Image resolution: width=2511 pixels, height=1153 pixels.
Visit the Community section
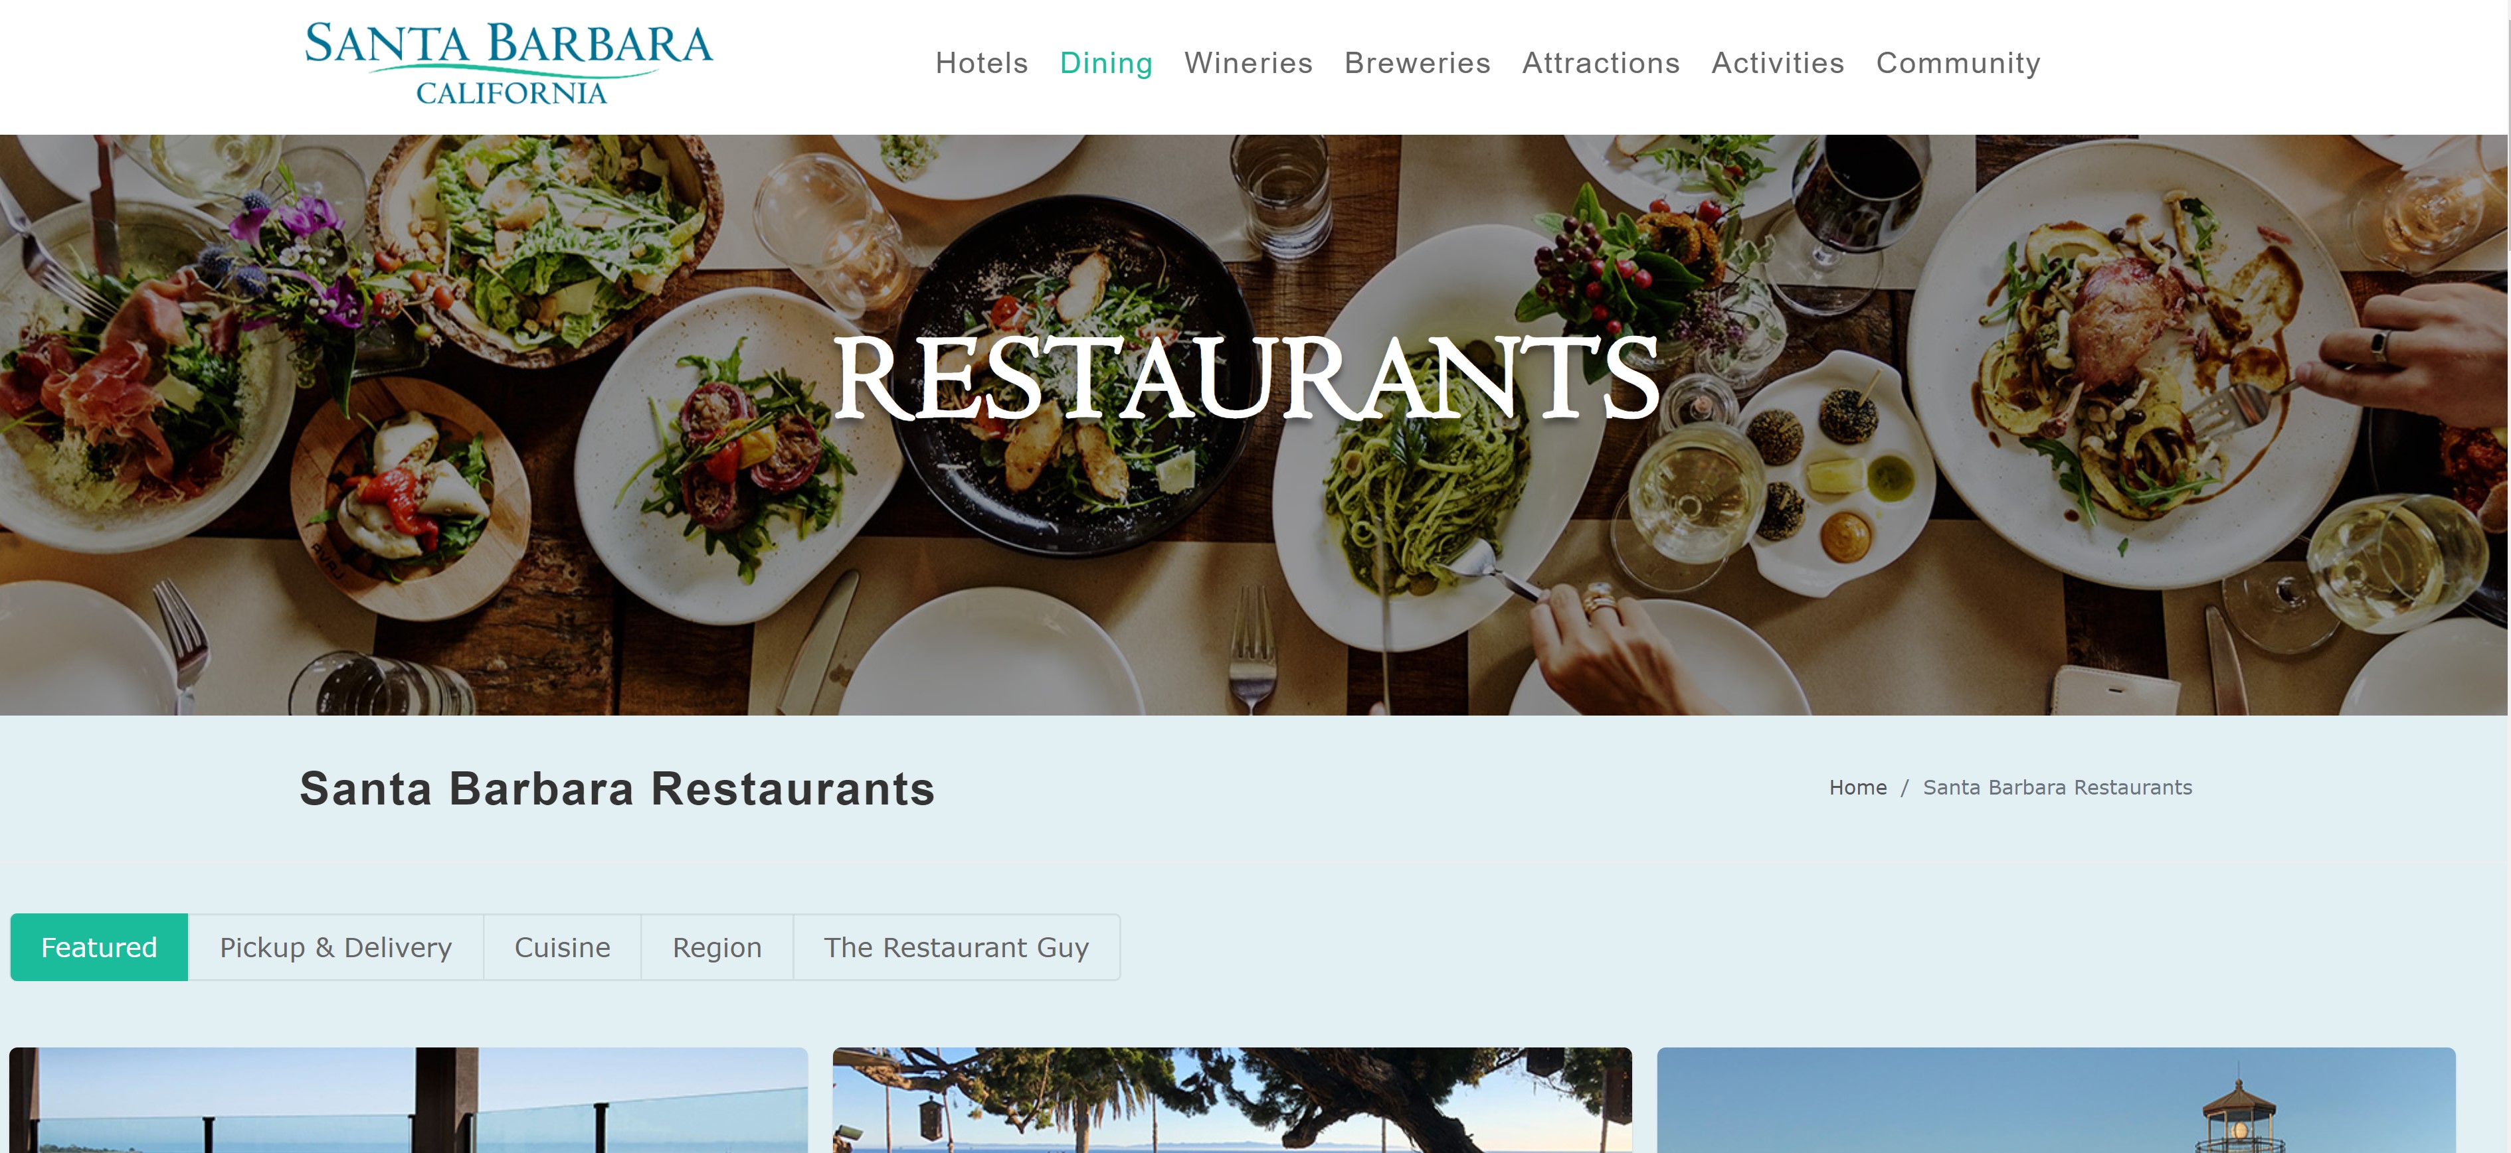click(1958, 63)
